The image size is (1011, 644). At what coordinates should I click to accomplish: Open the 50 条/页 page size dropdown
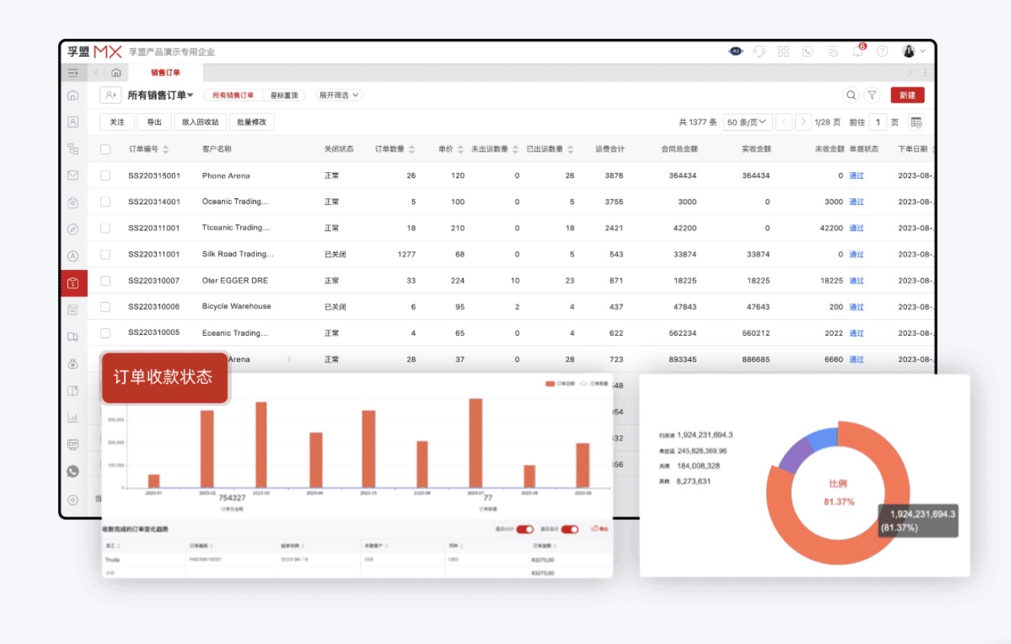click(x=746, y=122)
